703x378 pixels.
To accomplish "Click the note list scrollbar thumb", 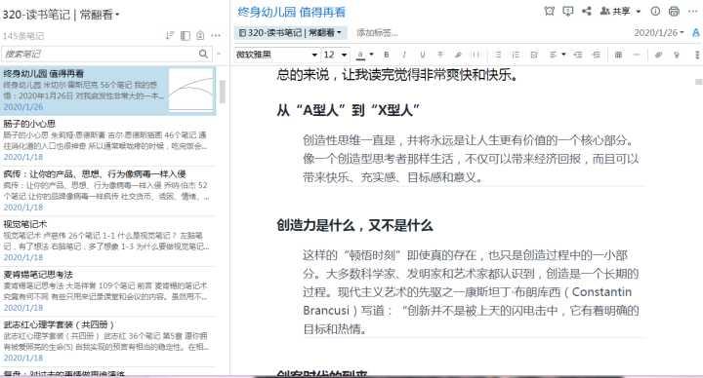I will 222,92.
